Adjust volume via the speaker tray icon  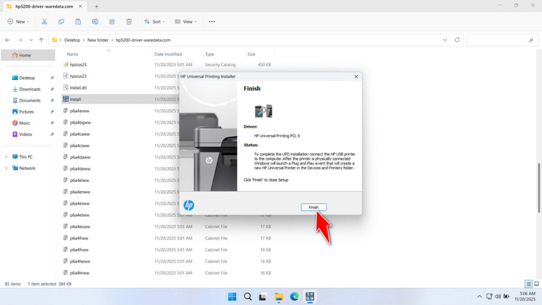(498, 297)
